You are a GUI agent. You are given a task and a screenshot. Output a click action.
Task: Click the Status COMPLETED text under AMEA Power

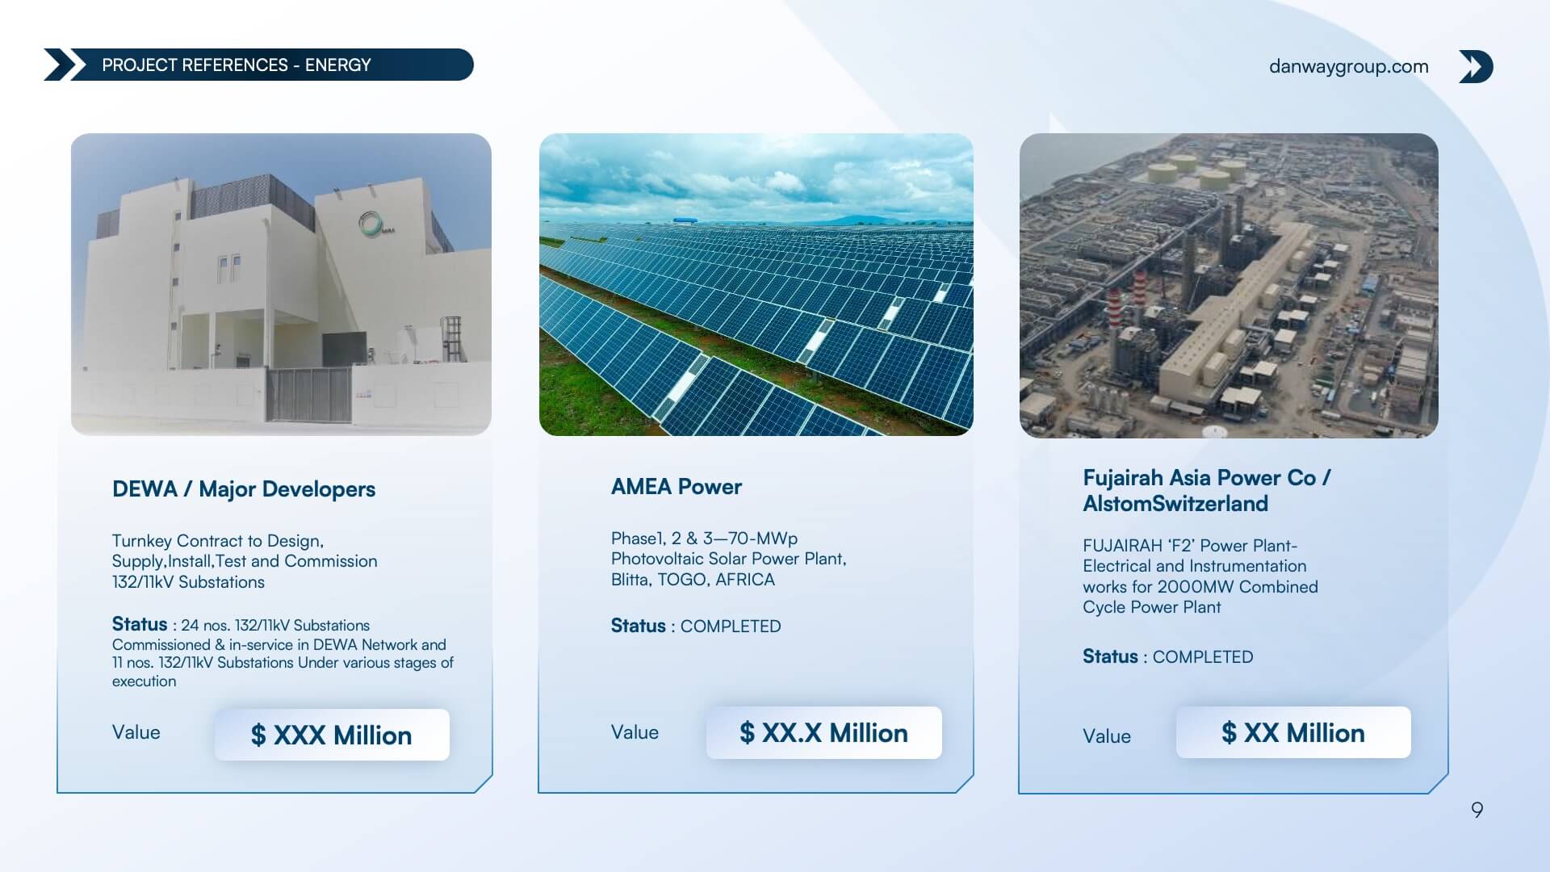coord(696,626)
